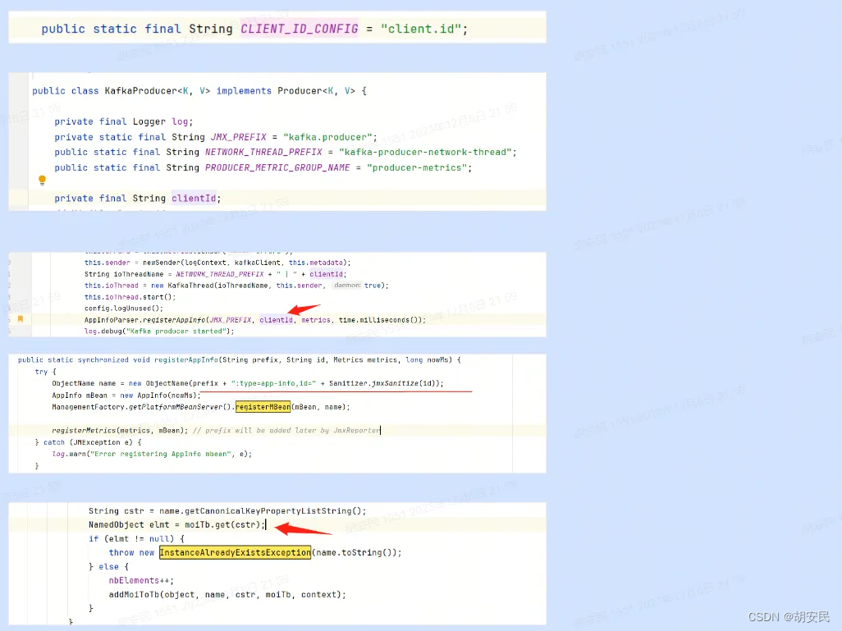
Task: Click new AppInfo(nowMs) constructor call
Action: (159, 396)
